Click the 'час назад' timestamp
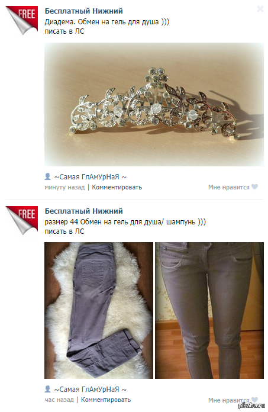This screenshot has width=268, height=412. click(x=59, y=400)
